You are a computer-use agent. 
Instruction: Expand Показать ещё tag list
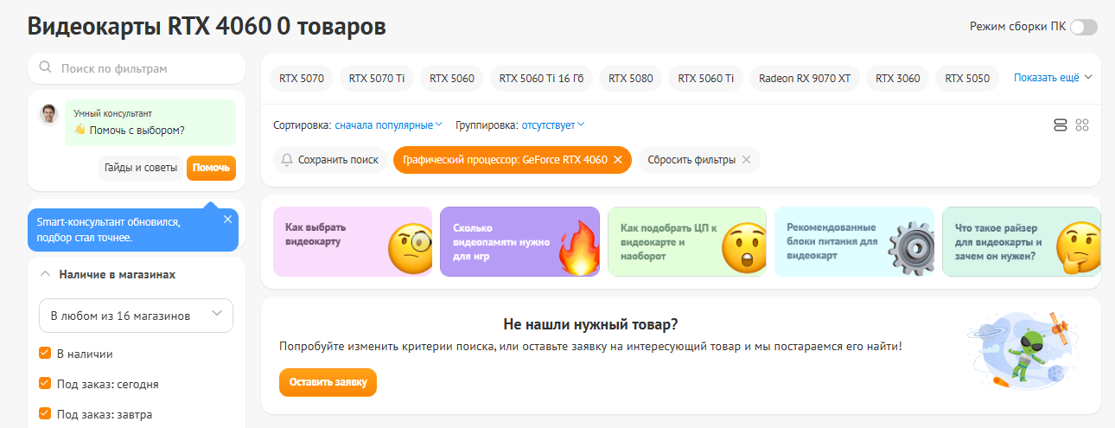click(1054, 78)
